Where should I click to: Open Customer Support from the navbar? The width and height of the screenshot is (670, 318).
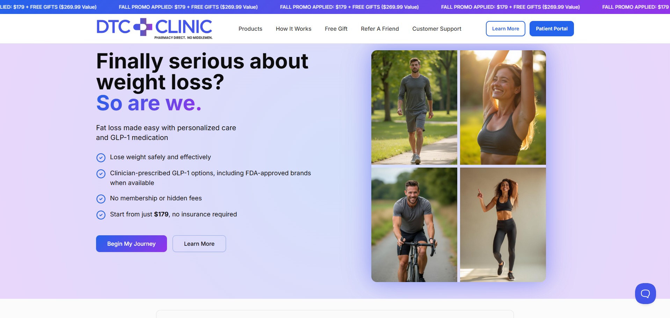(x=437, y=29)
